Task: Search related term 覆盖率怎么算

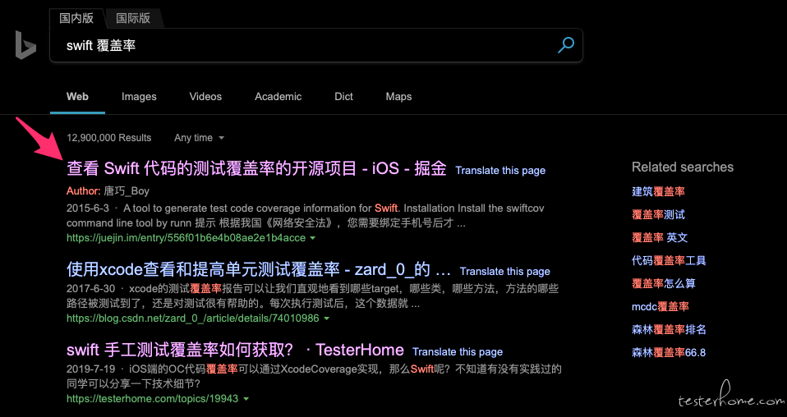Action: [x=664, y=283]
